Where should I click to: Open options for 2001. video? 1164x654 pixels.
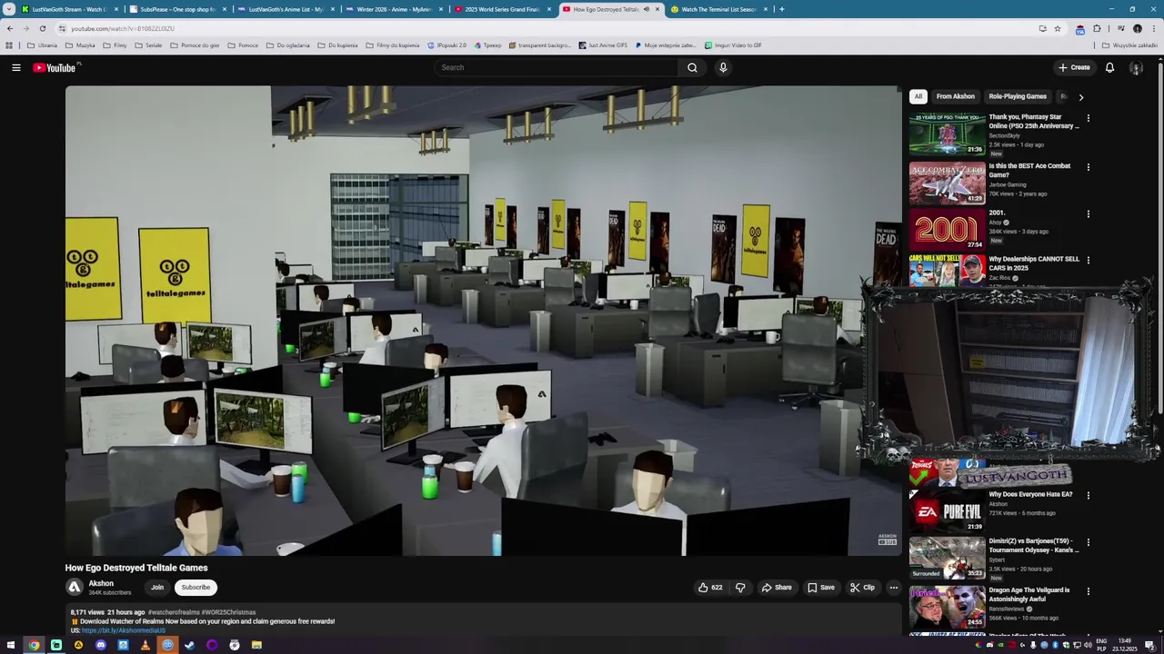[x=1088, y=214]
